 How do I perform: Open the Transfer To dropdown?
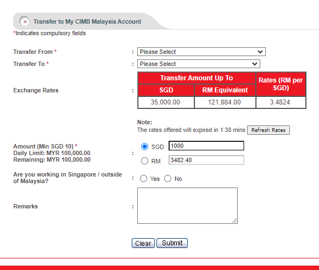click(x=199, y=64)
